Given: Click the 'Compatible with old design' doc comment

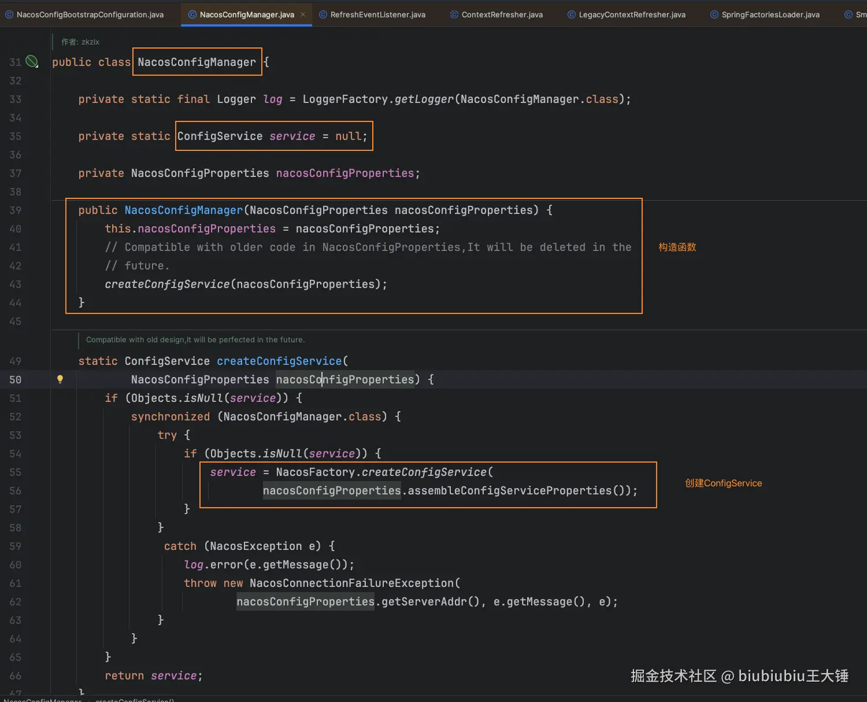Looking at the screenshot, I should [195, 339].
